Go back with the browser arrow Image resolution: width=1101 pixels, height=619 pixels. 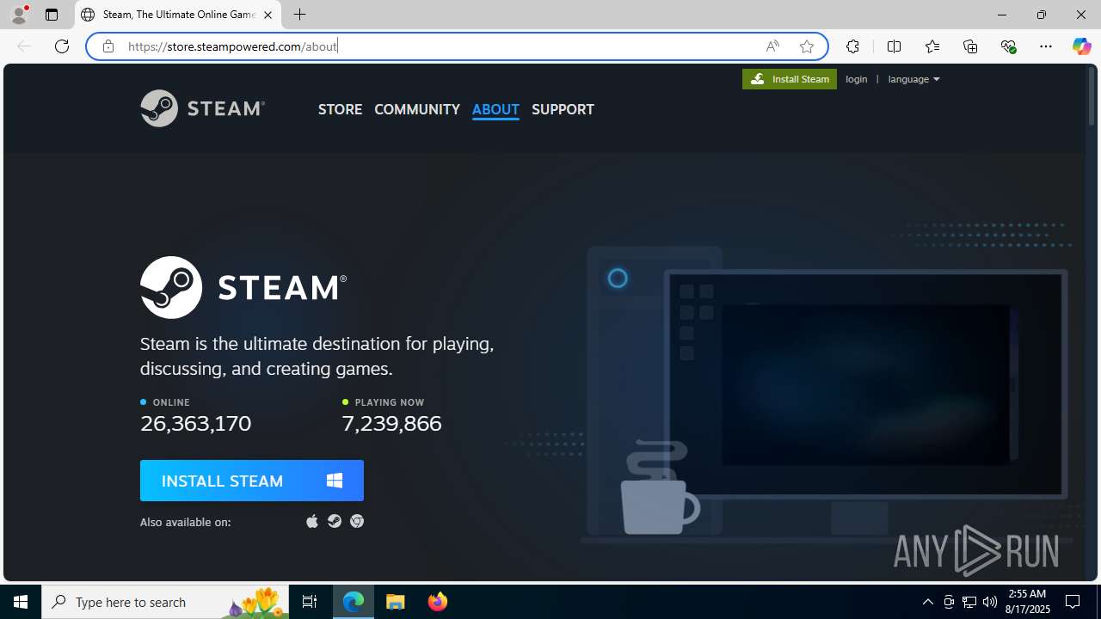coord(24,46)
